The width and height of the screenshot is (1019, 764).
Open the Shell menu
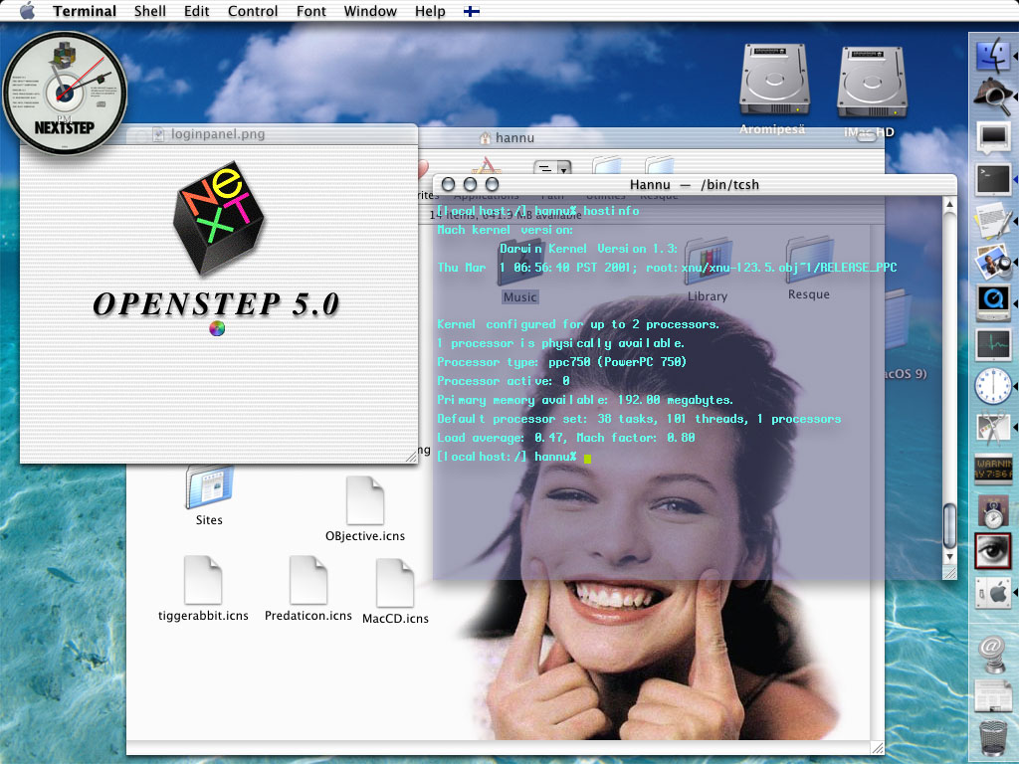point(150,11)
